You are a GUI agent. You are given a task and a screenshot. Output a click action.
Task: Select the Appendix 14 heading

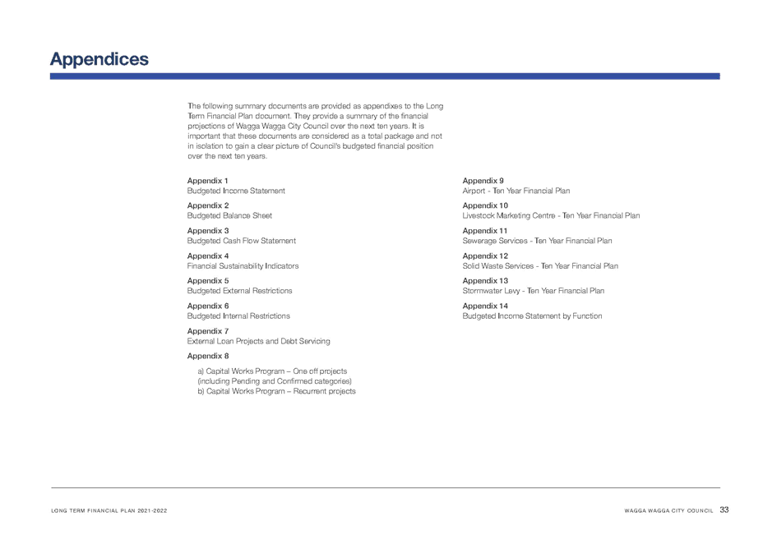tap(485, 306)
